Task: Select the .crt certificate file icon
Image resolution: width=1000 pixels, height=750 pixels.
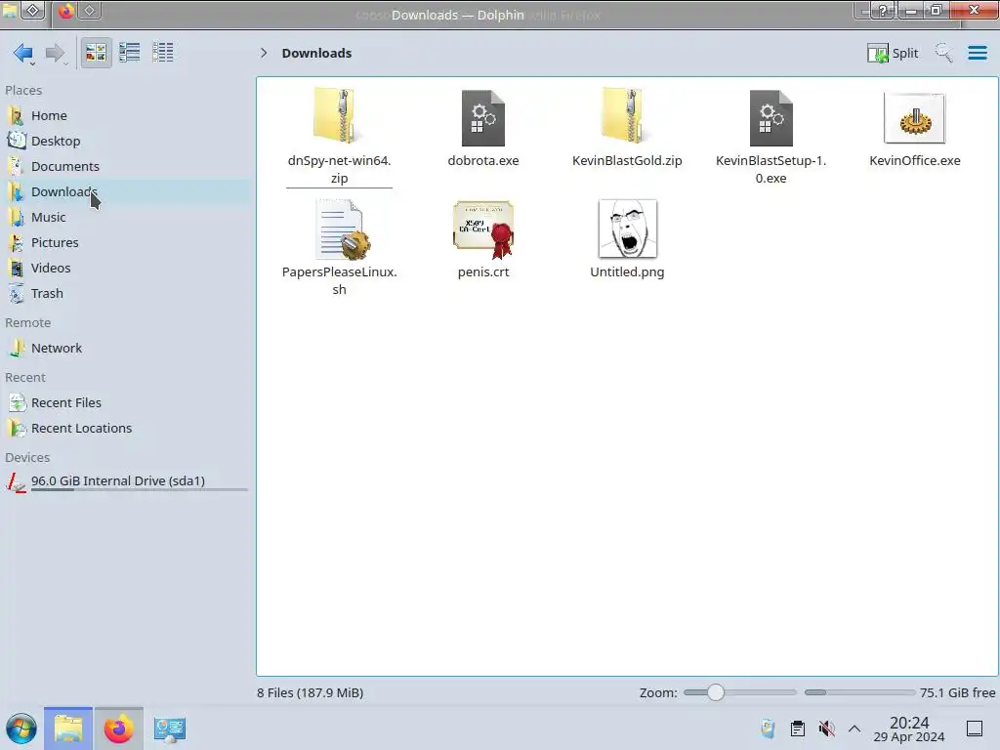Action: [x=483, y=229]
